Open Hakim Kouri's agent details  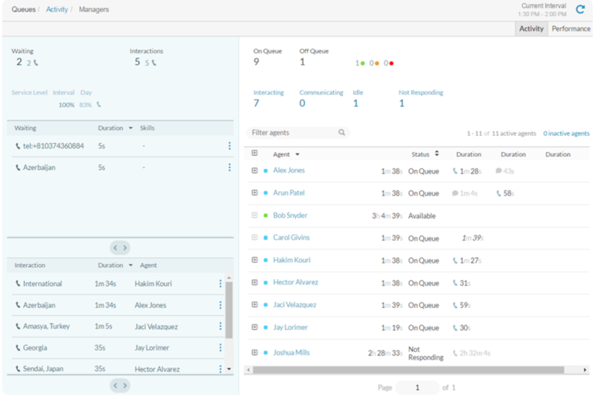tap(291, 260)
